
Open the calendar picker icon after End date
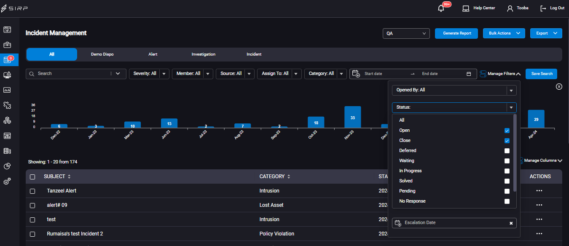click(x=469, y=74)
